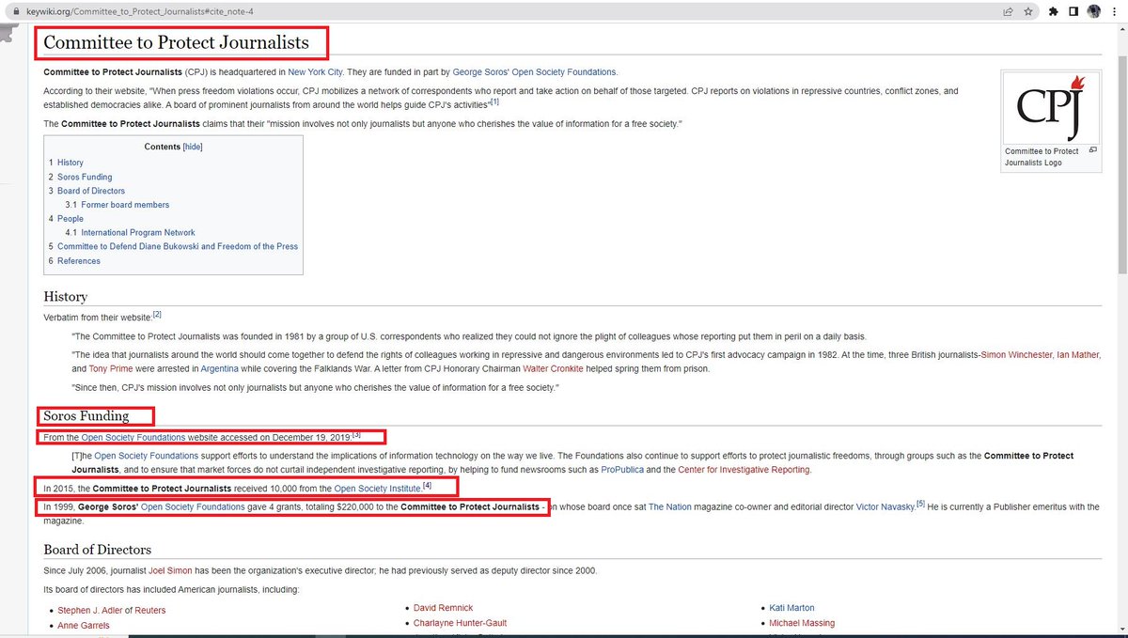Open Former board members contents entry
Image resolution: width=1128 pixels, height=638 pixels.
pyautogui.click(x=125, y=205)
